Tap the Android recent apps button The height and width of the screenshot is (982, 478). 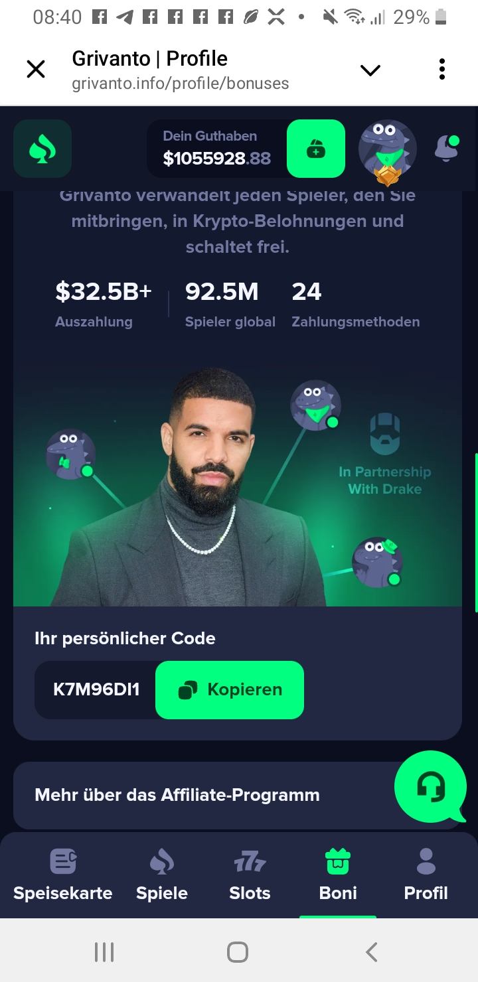104,952
